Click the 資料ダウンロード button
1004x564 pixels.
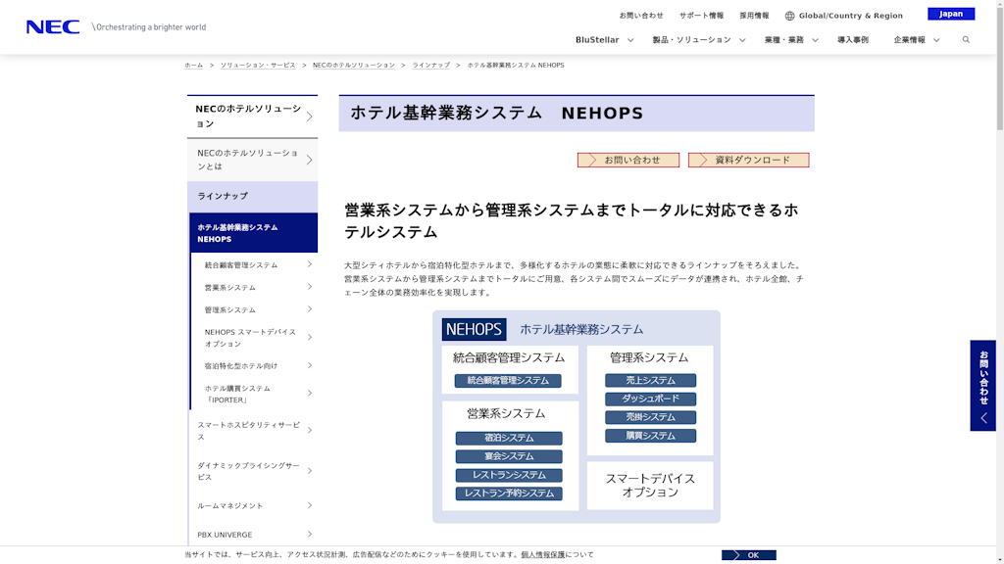pyautogui.click(x=748, y=160)
